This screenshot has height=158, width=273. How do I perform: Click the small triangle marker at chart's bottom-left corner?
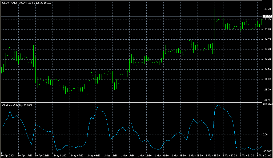[x=2, y=152]
